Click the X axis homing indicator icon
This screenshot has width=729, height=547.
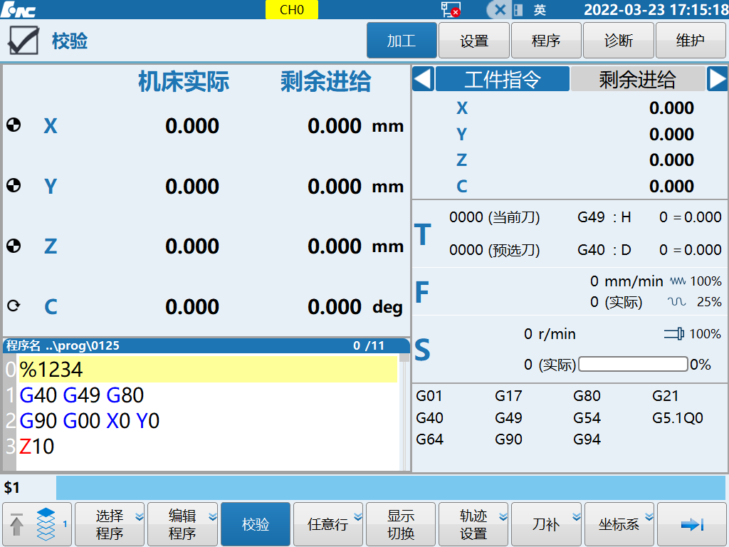(14, 125)
